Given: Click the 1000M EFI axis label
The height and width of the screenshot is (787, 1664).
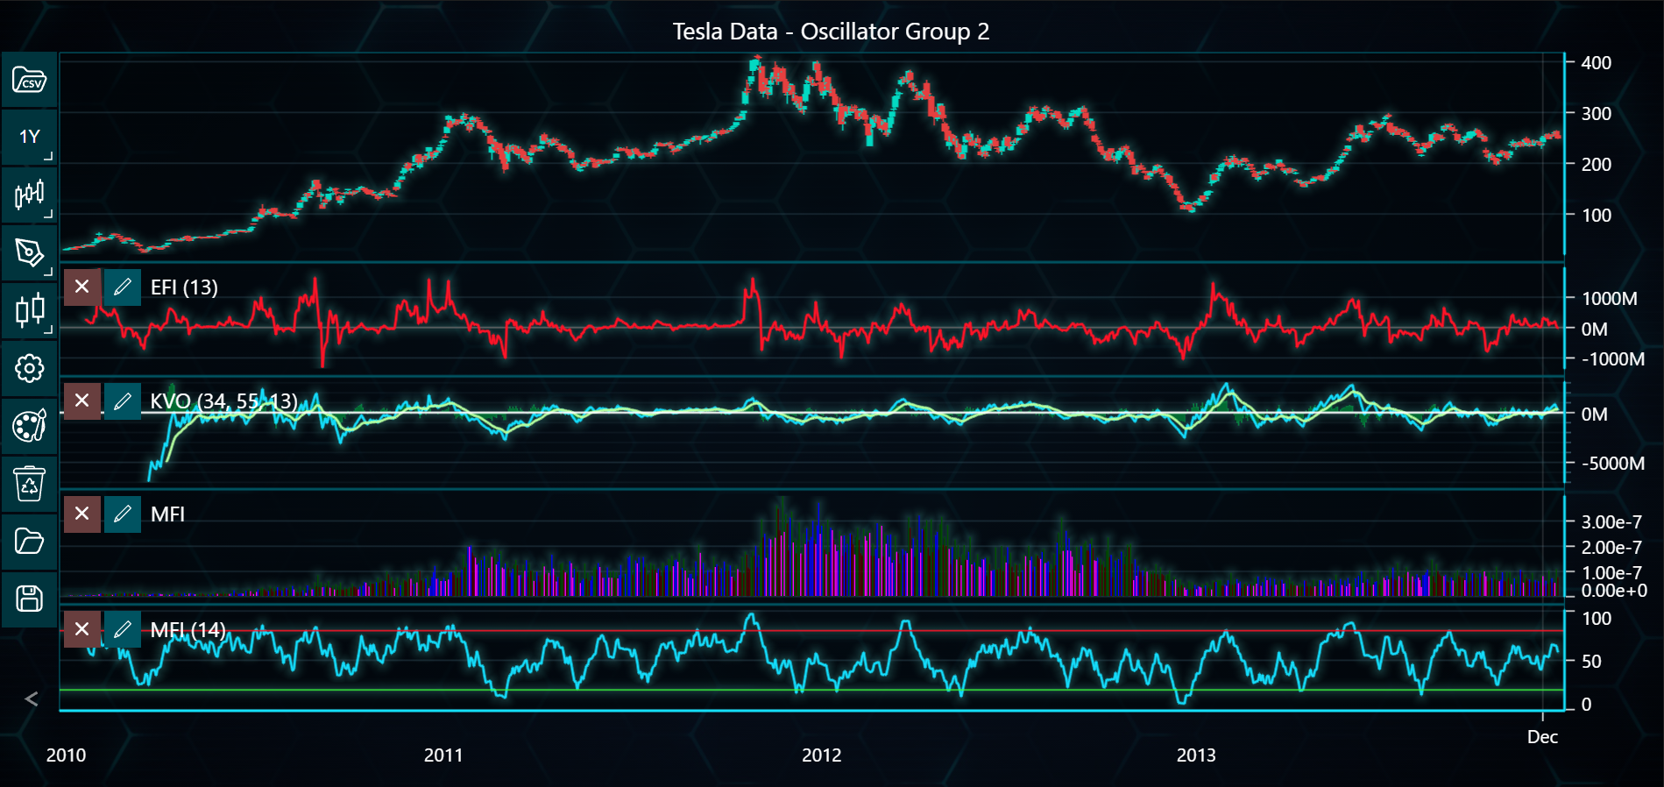Looking at the screenshot, I should click(x=1609, y=299).
